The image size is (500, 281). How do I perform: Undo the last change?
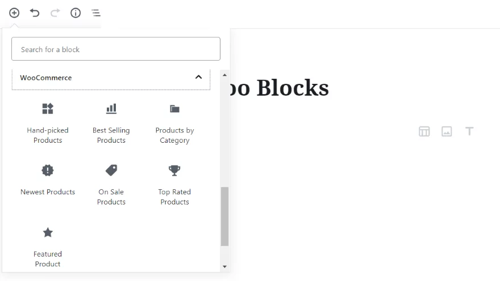click(35, 13)
